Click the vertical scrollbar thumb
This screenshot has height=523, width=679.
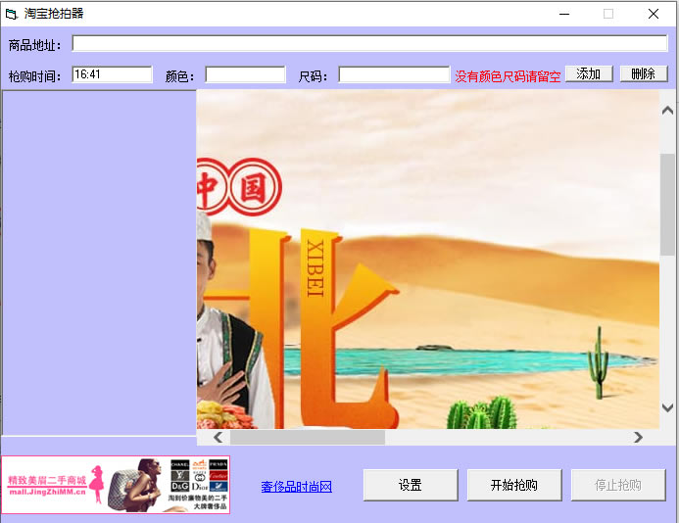click(668, 204)
